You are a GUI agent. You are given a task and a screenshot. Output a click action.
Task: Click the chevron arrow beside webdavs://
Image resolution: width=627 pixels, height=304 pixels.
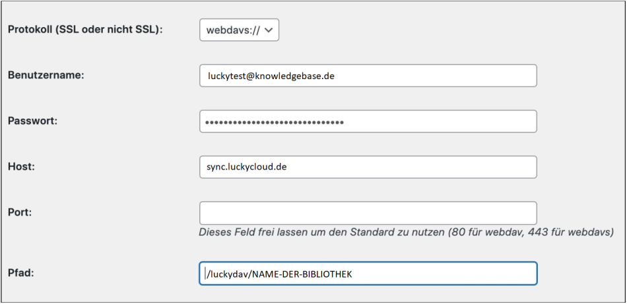[269, 30]
